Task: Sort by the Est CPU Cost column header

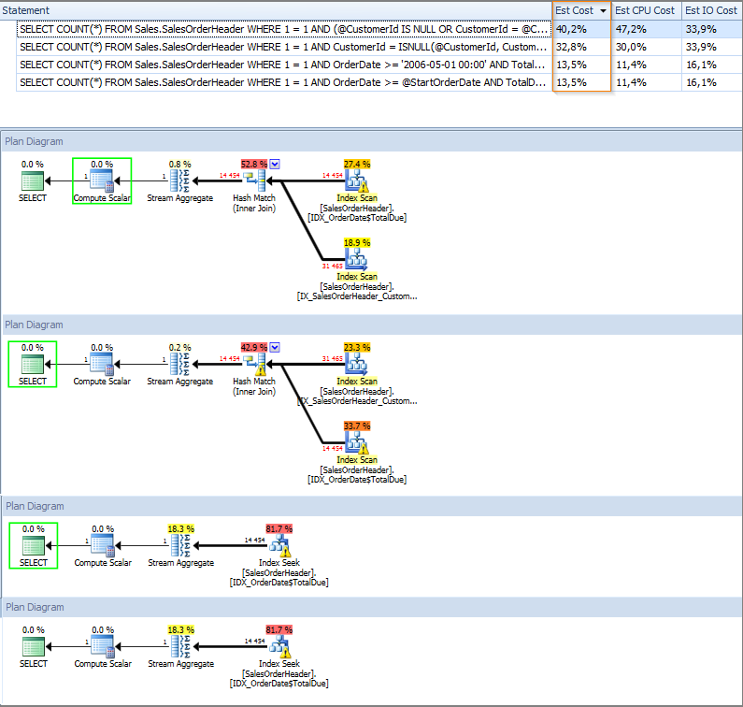Action: pos(646,10)
